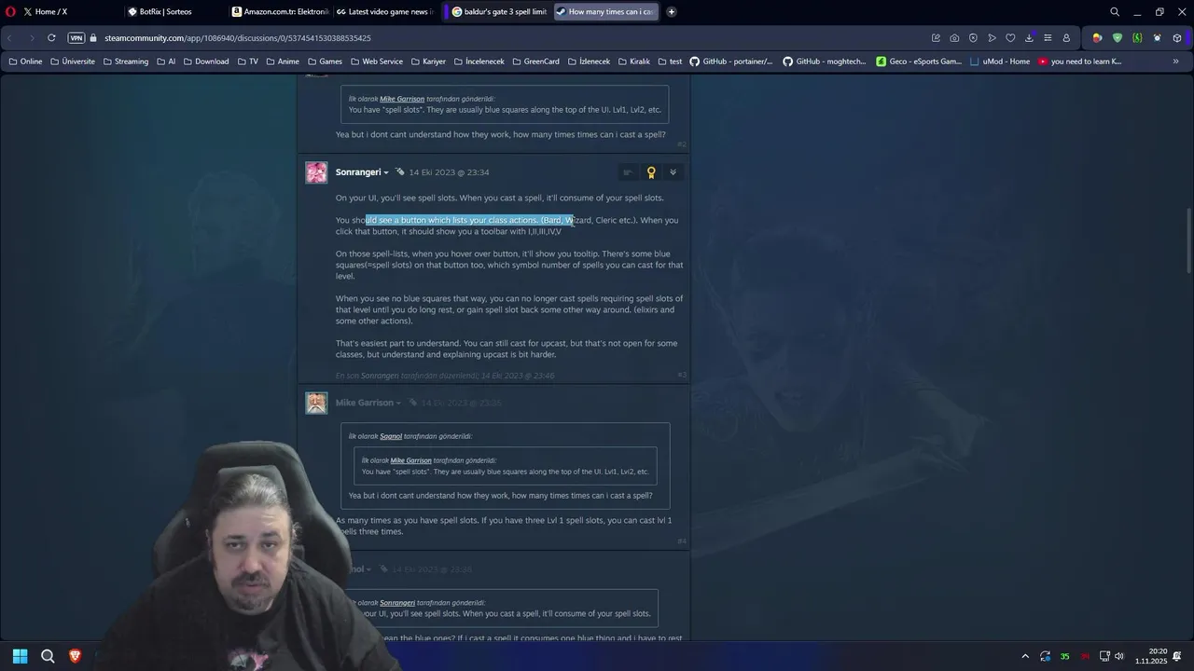Viewport: 1194px width, 671px height.
Task: Open the GreenCard bookmarks folder
Action: pyautogui.click(x=535, y=62)
